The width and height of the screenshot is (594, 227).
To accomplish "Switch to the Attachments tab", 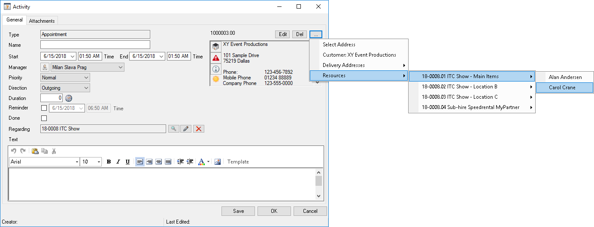I will [x=42, y=21].
